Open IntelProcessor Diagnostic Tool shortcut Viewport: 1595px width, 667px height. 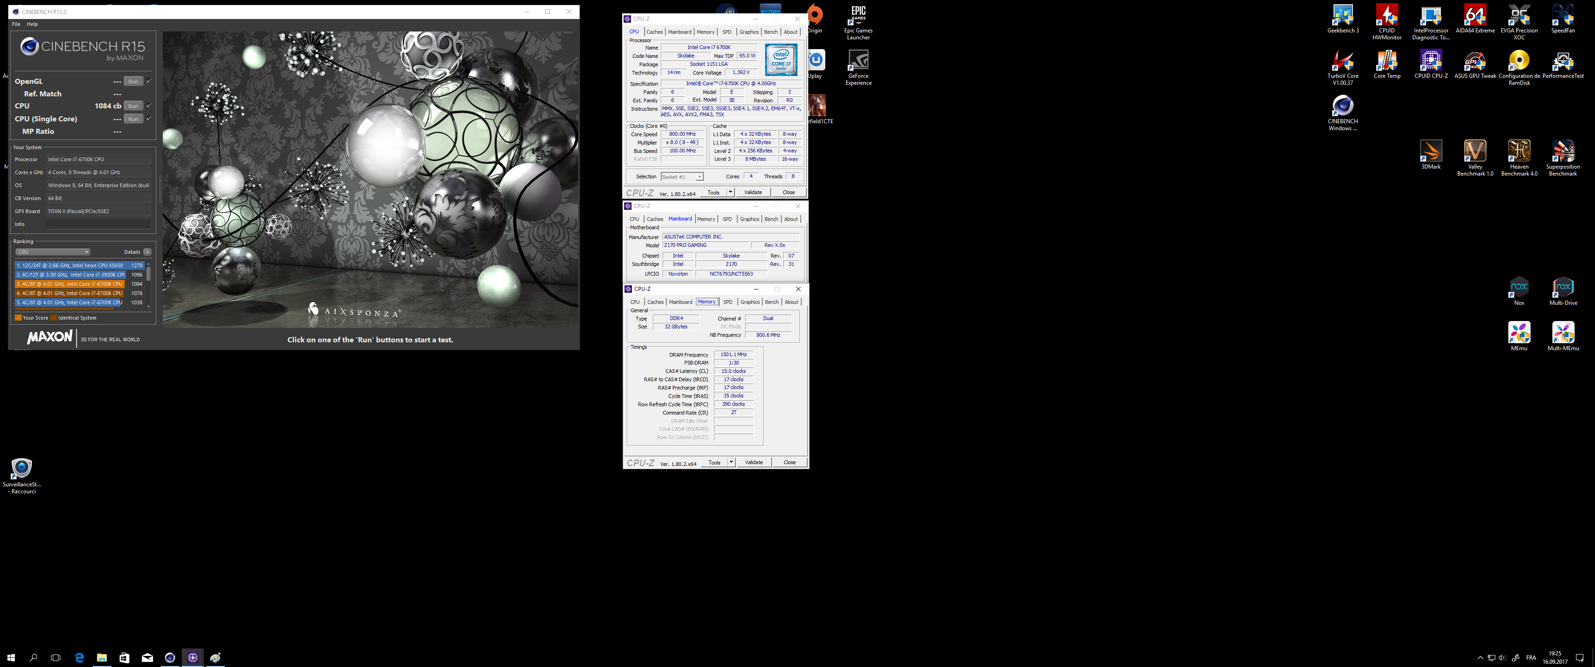coord(1430,22)
